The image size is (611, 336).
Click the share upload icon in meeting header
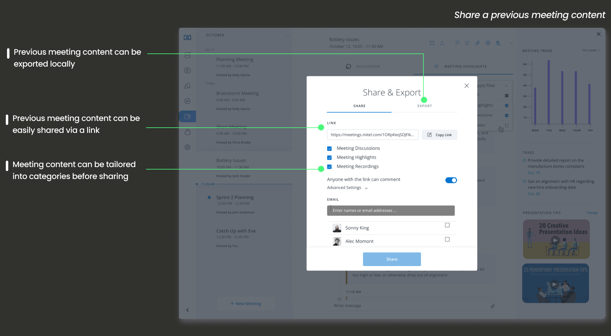click(442, 43)
